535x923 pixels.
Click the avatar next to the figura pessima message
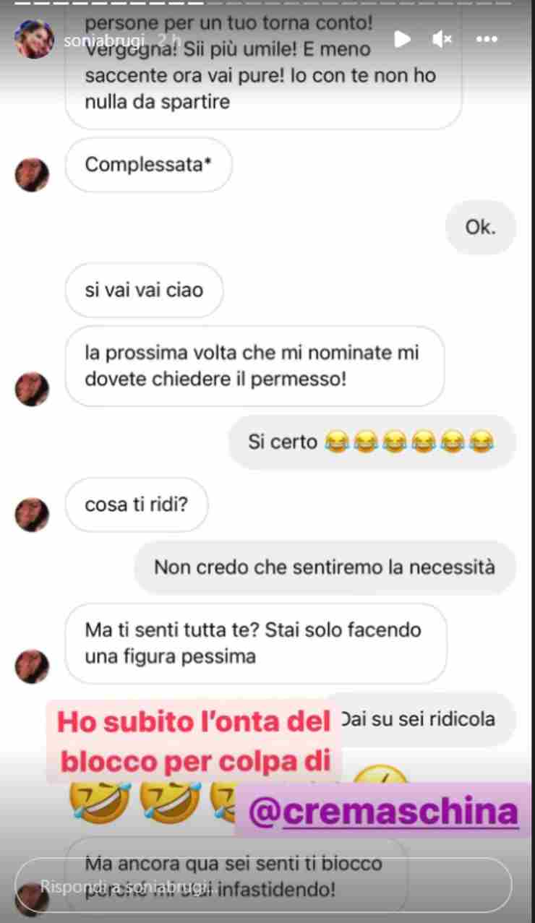pyautogui.click(x=32, y=666)
